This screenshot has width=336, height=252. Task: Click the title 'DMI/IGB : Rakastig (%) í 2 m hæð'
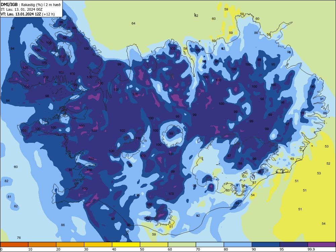click(x=31, y=4)
